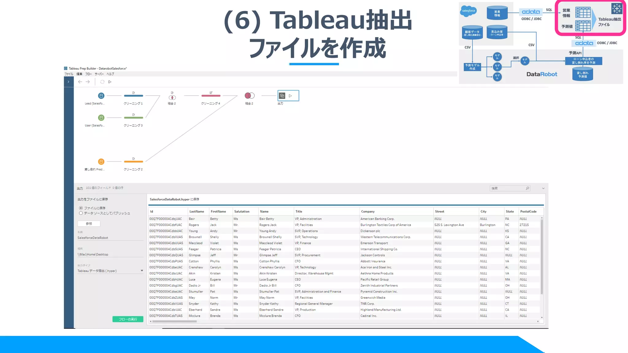Click the Title column header
Image resolution: width=628 pixels, height=353 pixels.
tap(327, 211)
